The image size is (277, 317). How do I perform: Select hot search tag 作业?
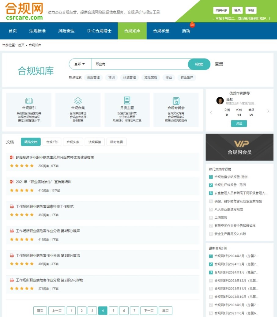[x=169, y=77]
